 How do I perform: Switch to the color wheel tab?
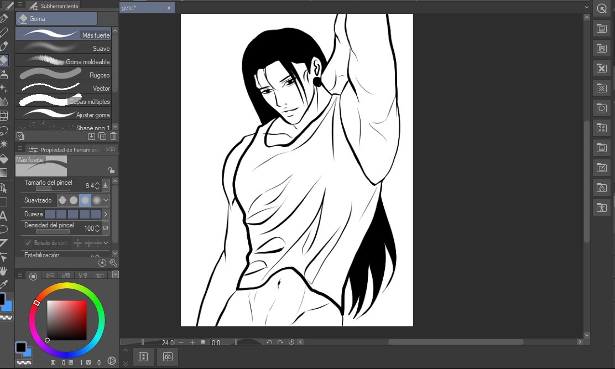[33, 276]
